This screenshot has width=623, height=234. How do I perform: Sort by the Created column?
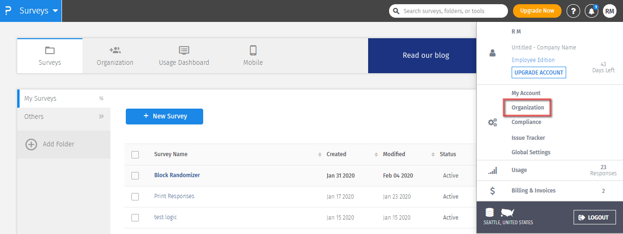[336, 154]
